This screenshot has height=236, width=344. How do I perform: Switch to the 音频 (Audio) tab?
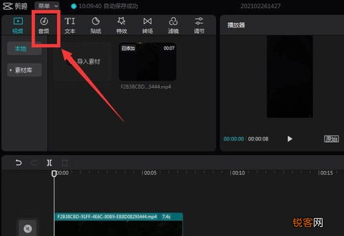pos(44,26)
